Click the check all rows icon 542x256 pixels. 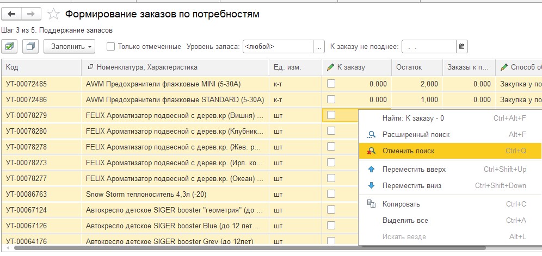[x=9, y=47]
